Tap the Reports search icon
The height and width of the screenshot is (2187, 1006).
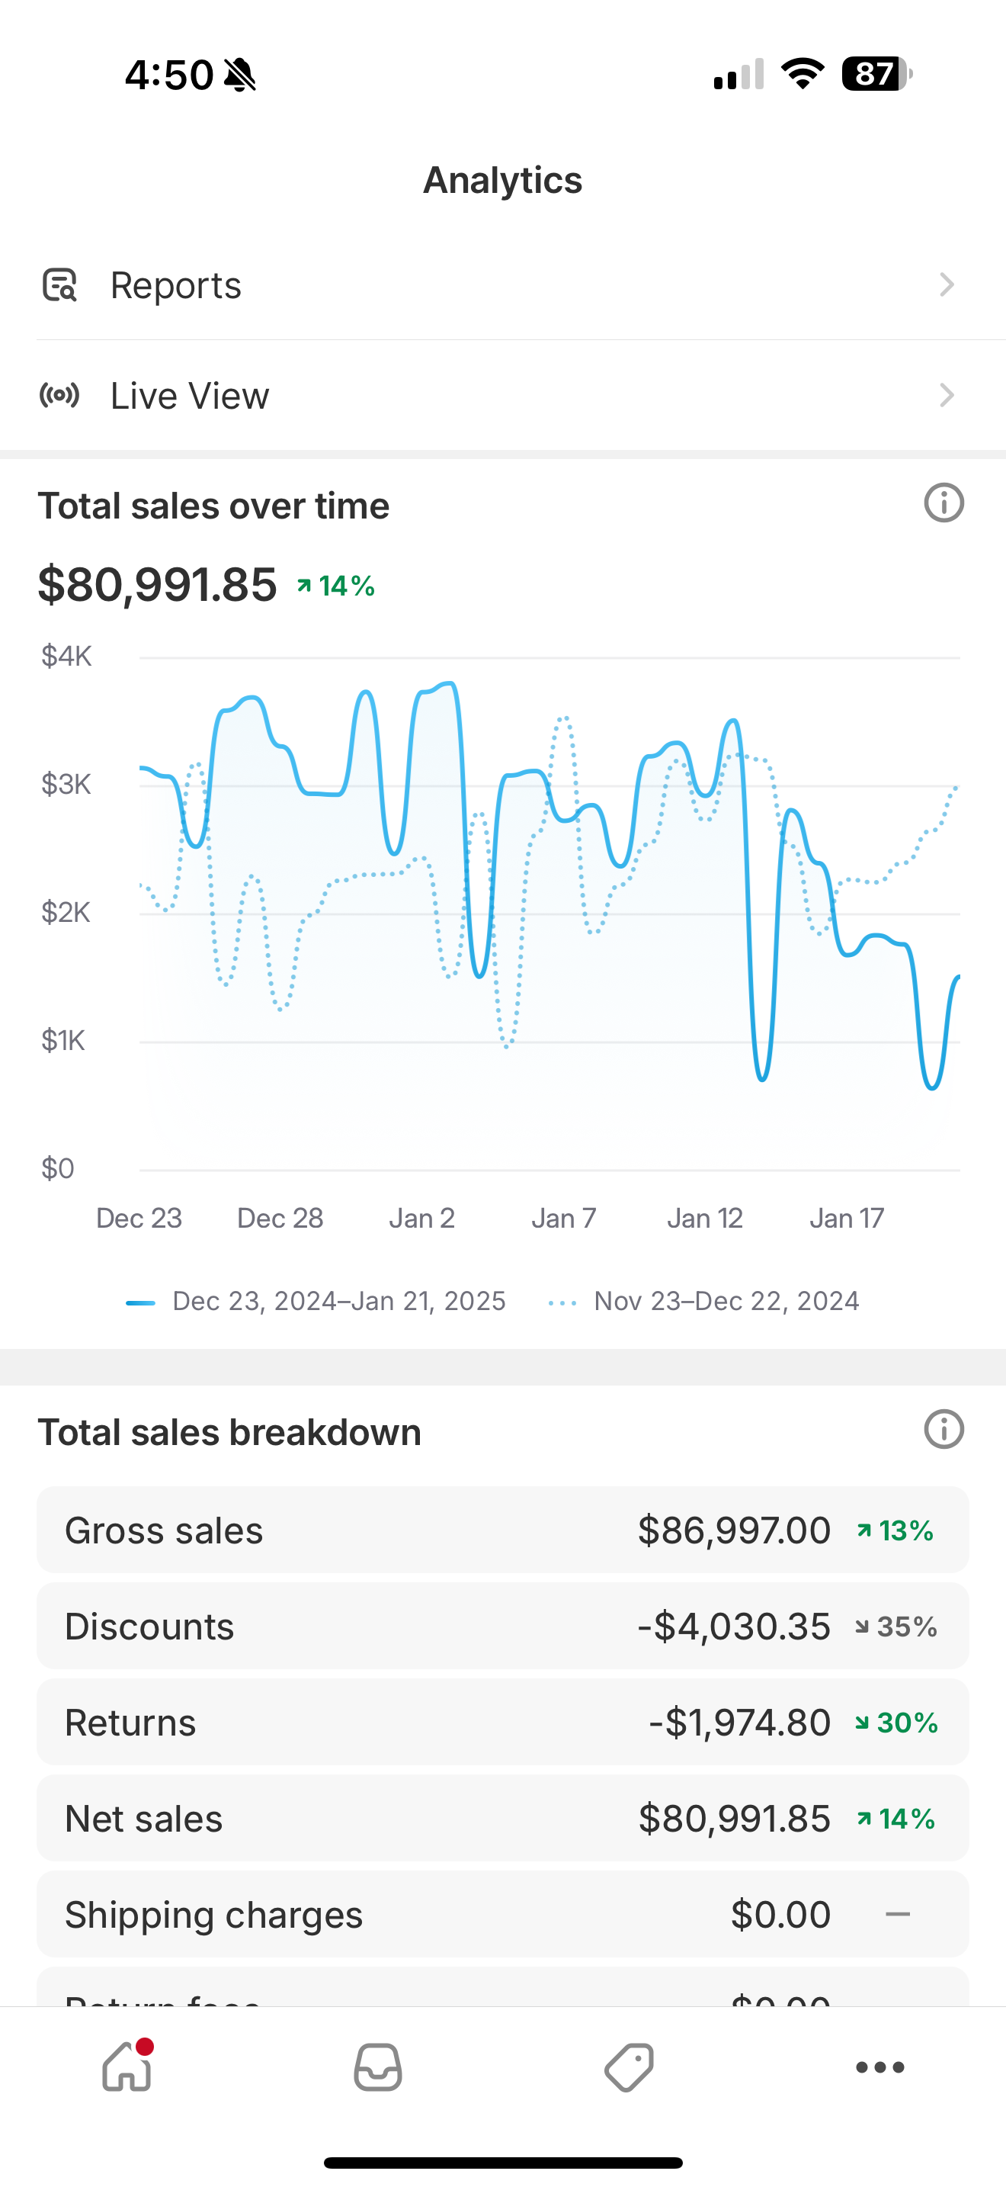tap(59, 285)
